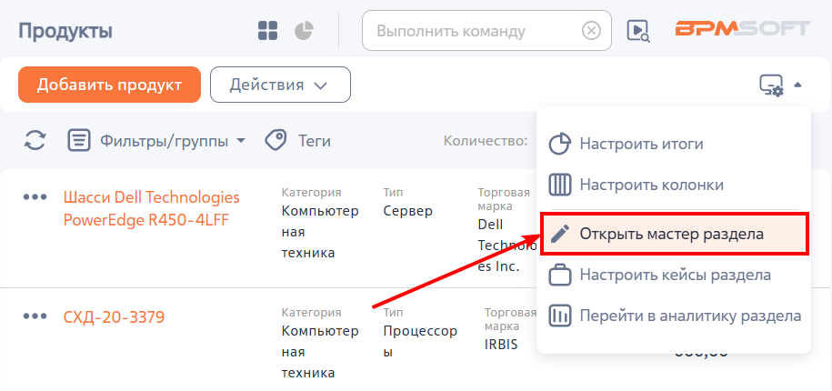The width and height of the screenshot is (832, 391).
Task: Click the Dell Technologies Inc. brand value
Action: (507, 246)
